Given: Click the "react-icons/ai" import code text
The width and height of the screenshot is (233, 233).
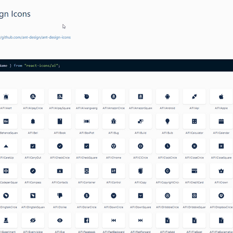Looking at the screenshot, I should [41, 66].
